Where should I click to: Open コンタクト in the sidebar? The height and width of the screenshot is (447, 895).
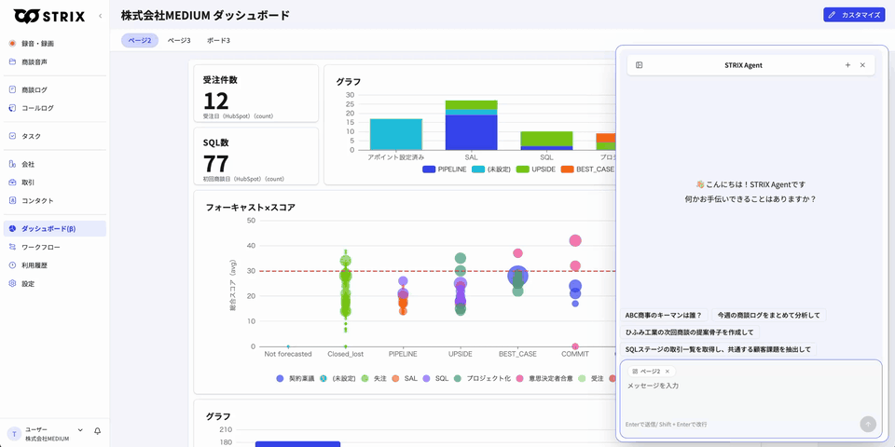click(55, 201)
